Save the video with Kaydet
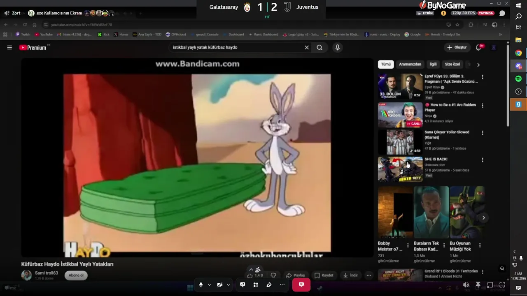This screenshot has width=527, height=296. pyautogui.click(x=324, y=275)
